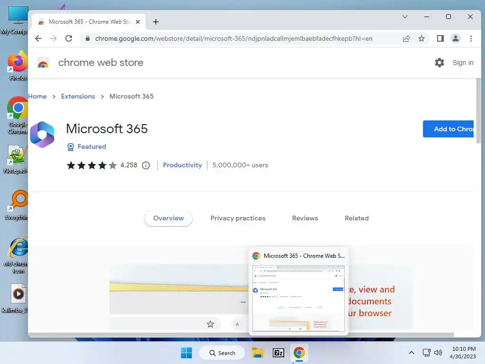Viewport: 485px width, 364px height.
Task: View site information lock icon
Action: [x=88, y=38]
